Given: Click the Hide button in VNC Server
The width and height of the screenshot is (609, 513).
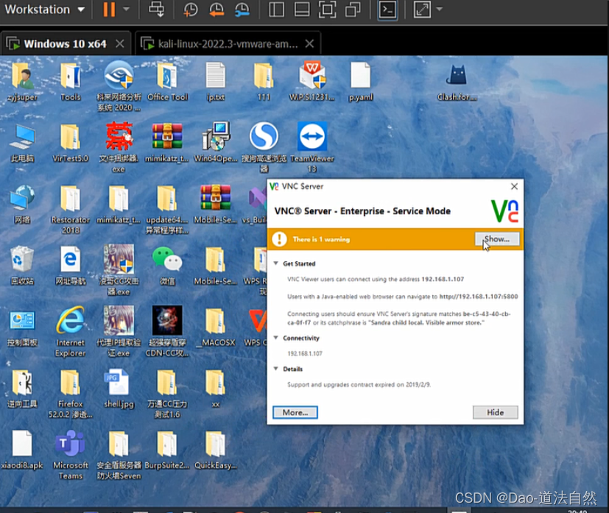Looking at the screenshot, I should [495, 412].
